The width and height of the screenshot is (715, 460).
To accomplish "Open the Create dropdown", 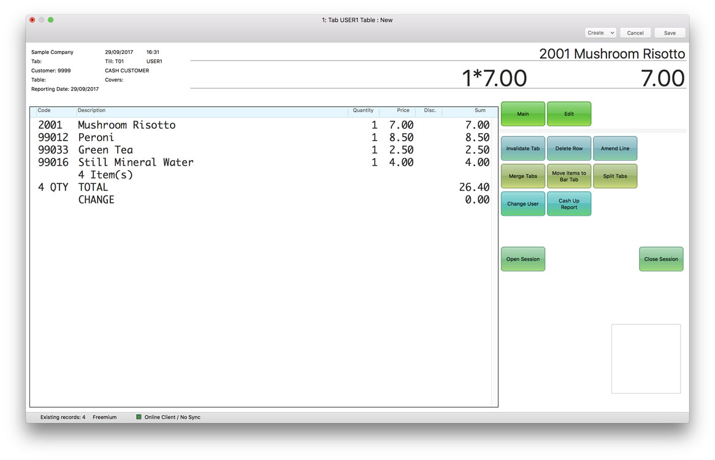I will click(600, 33).
